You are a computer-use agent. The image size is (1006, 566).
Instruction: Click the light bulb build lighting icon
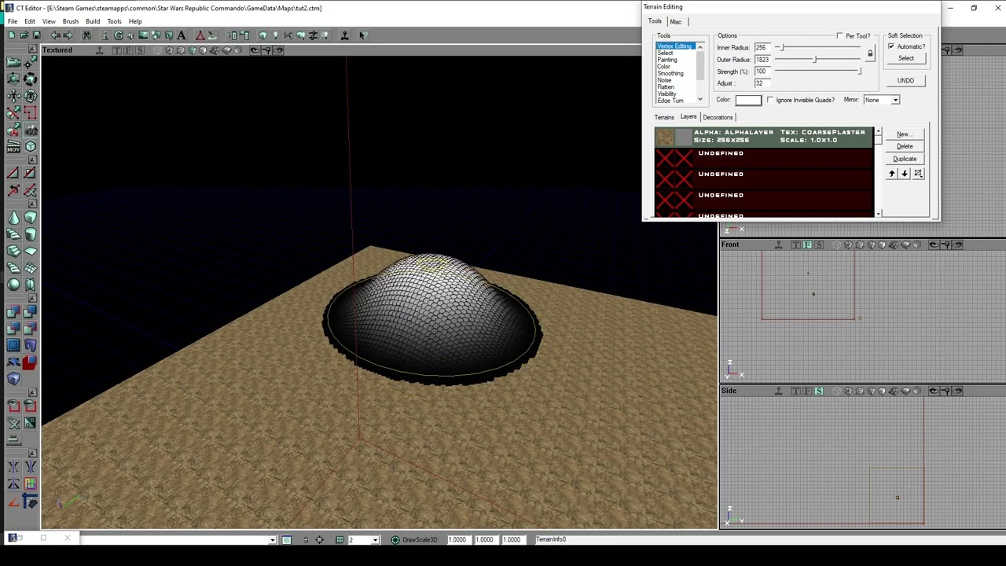[275, 35]
